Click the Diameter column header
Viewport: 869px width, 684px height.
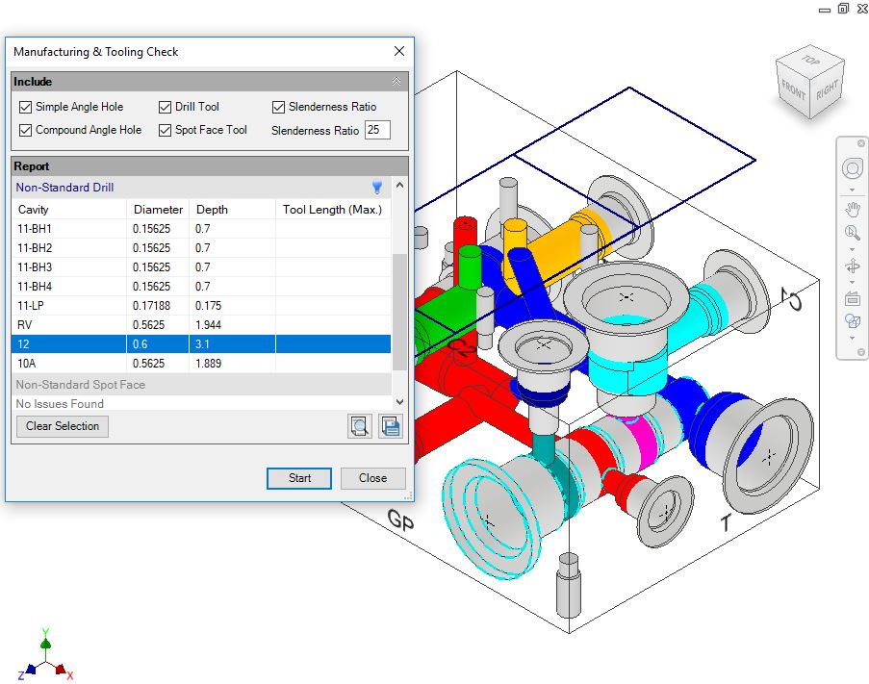[x=158, y=209]
